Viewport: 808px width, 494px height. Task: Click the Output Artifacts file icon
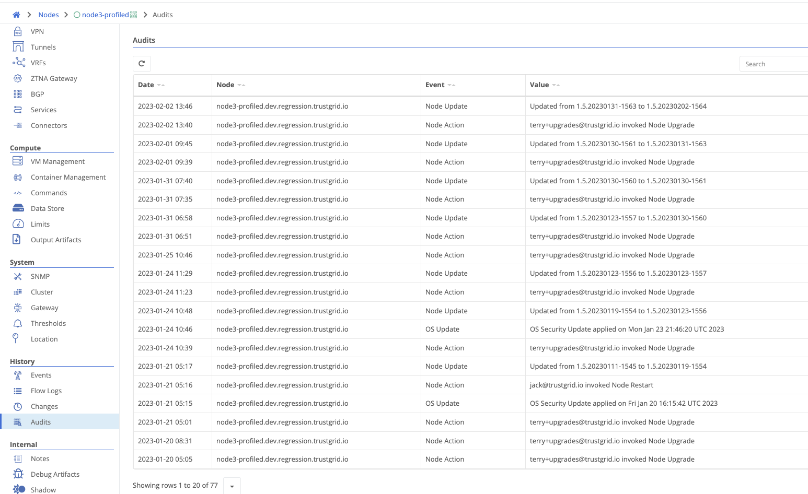click(17, 239)
